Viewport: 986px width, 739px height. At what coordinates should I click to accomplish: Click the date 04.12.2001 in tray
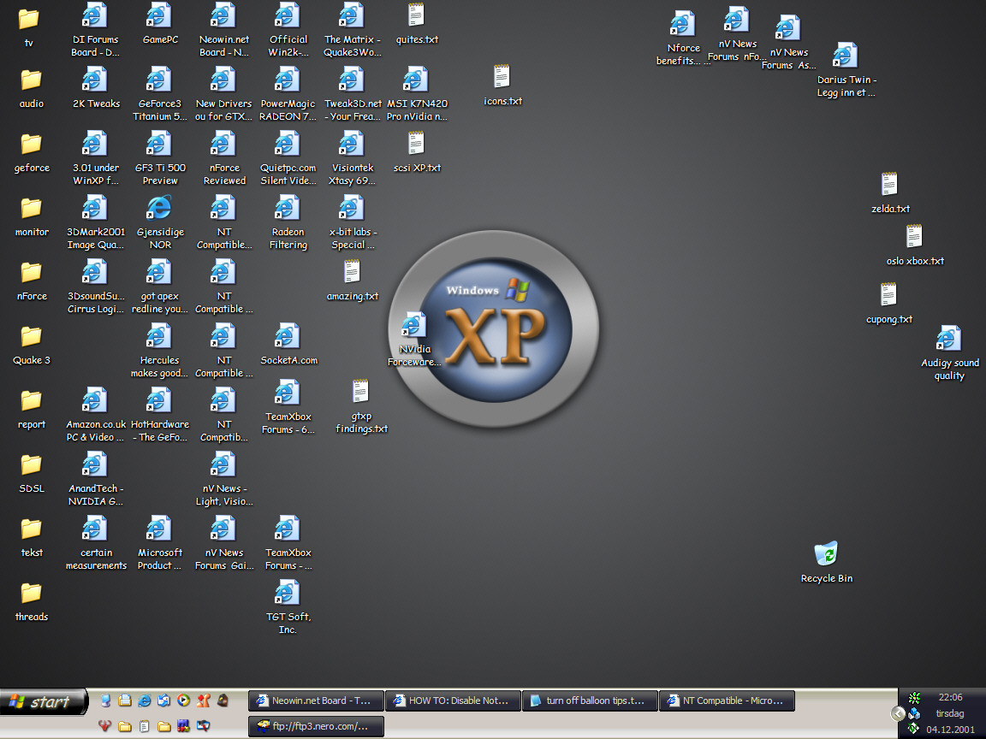pyautogui.click(x=950, y=730)
